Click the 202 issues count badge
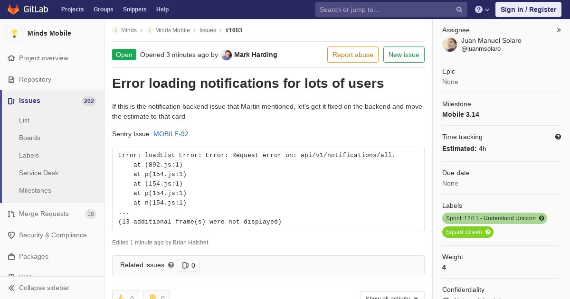 click(x=89, y=101)
